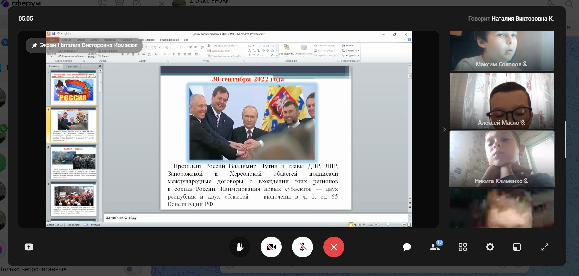This screenshot has height=276, width=579.
Task: Switch to Slide Sorter view
Action: click(355, 225)
